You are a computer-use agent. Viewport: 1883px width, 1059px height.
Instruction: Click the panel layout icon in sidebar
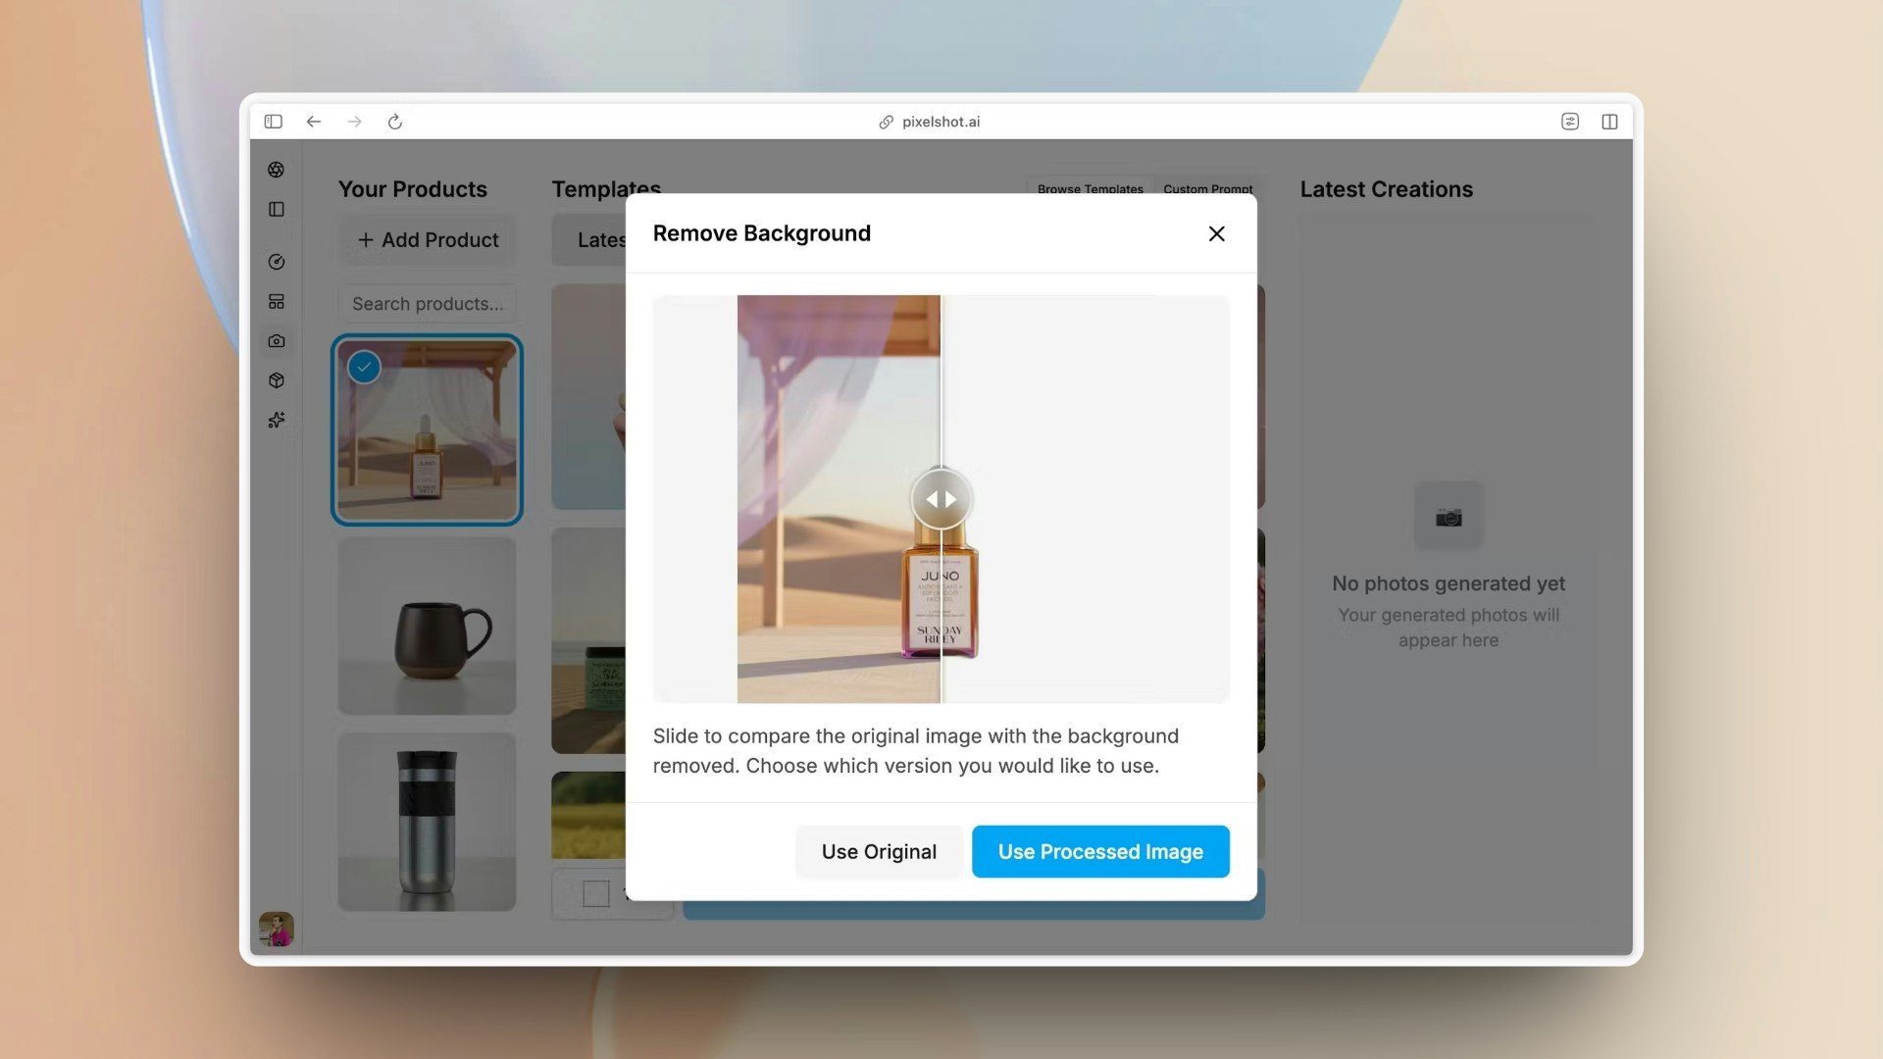pos(276,209)
